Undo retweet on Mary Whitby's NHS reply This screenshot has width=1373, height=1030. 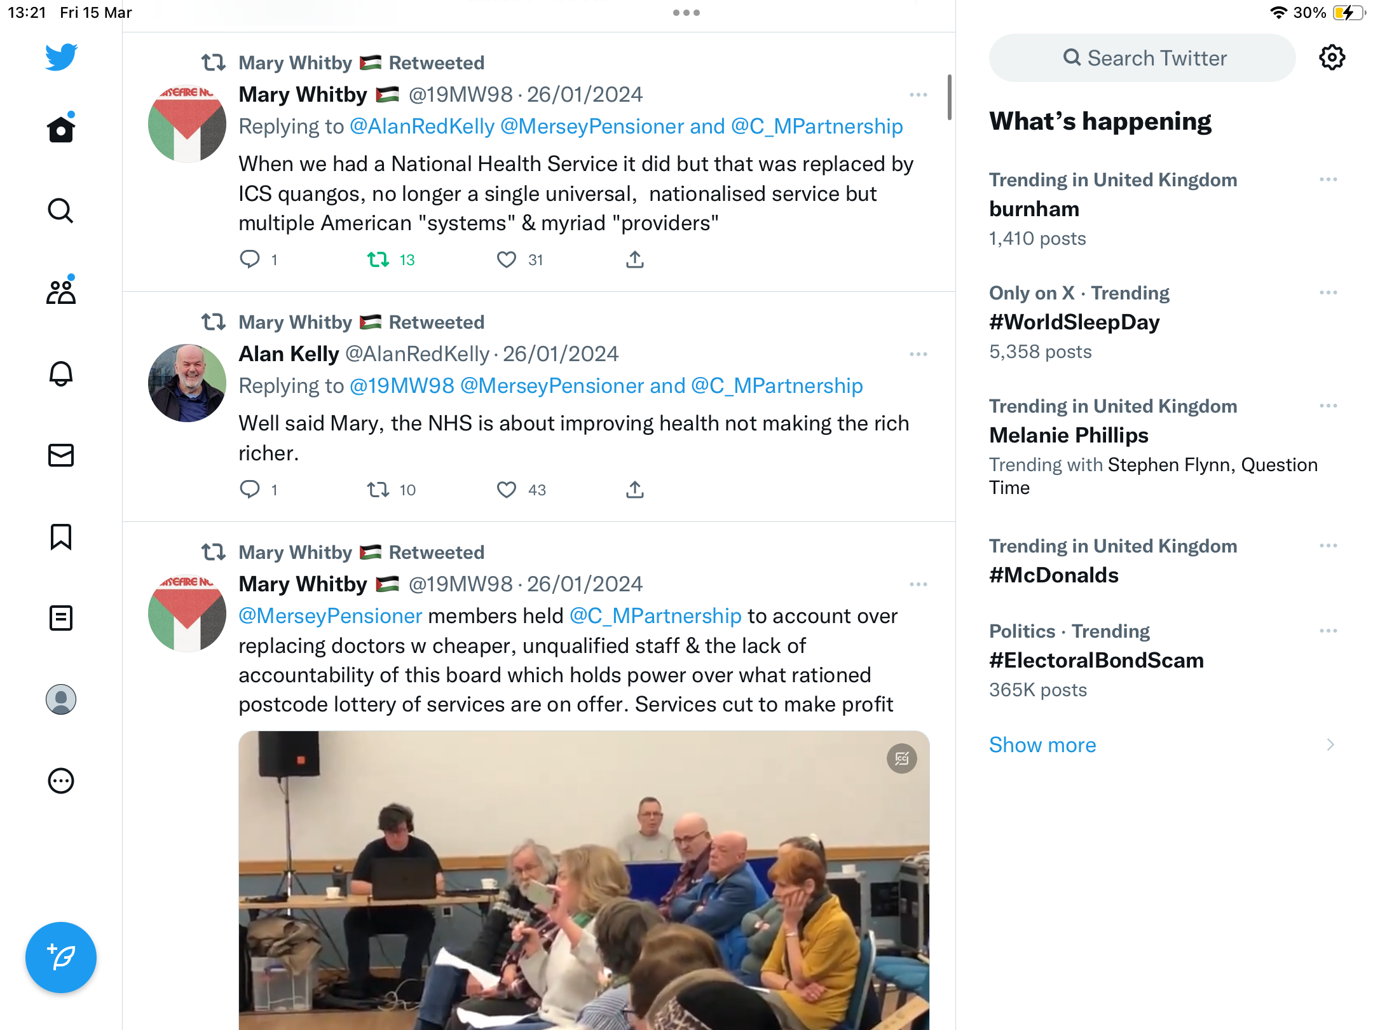pyautogui.click(x=378, y=259)
